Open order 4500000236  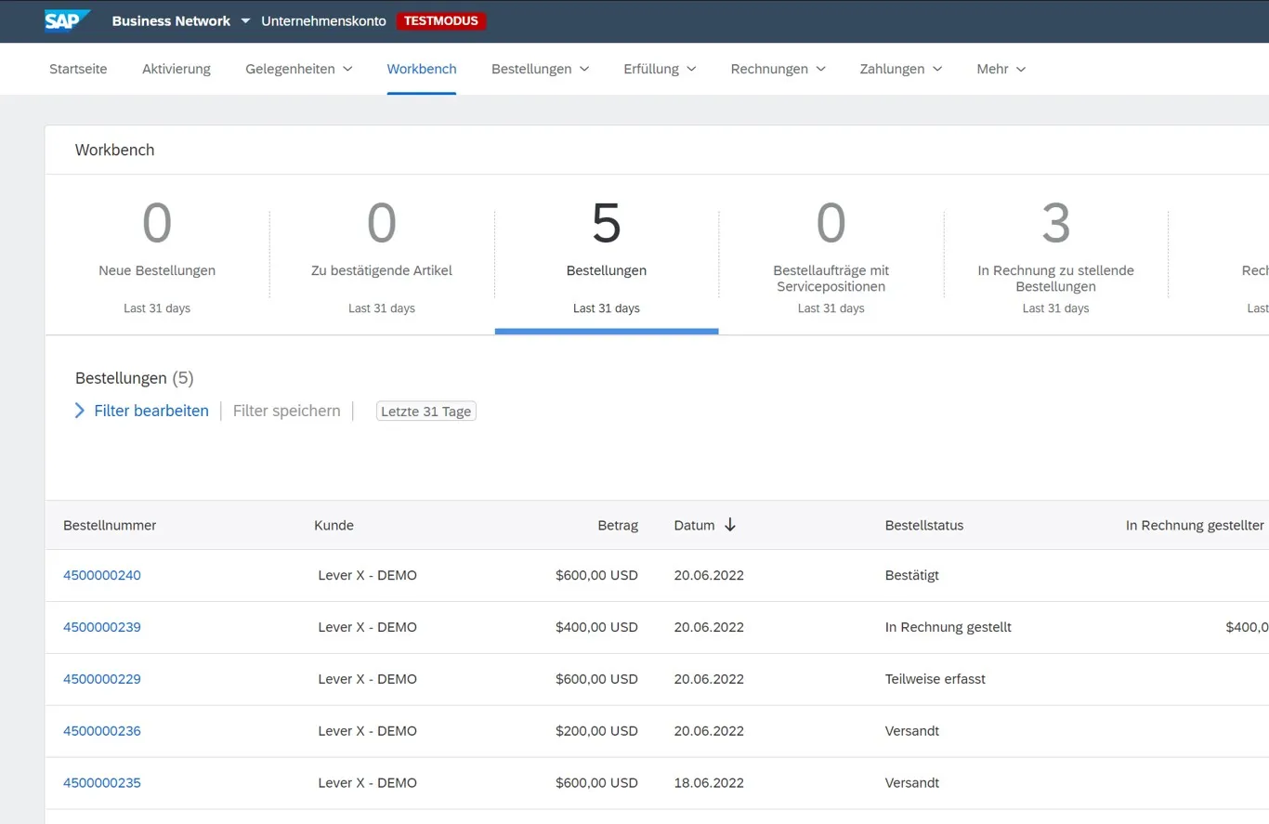[102, 731]
